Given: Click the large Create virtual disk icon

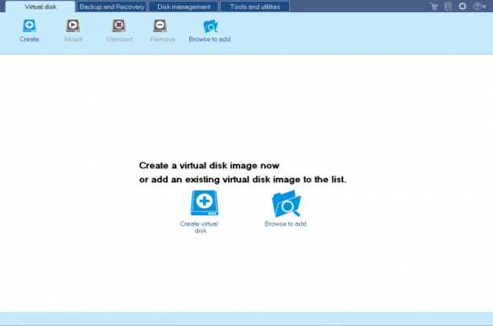Looking at the screenshot, I should 205,203.
